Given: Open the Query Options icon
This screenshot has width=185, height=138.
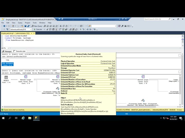Looking at the screenshot, I should pyautogui.click(x=53, y=29).
